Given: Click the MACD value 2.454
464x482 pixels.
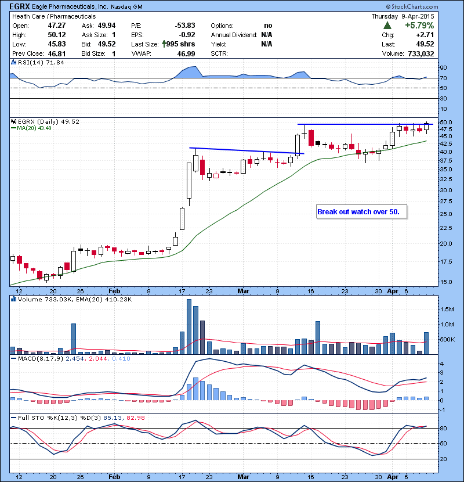Looking at the screenshot, I should (x=75, y=359).
